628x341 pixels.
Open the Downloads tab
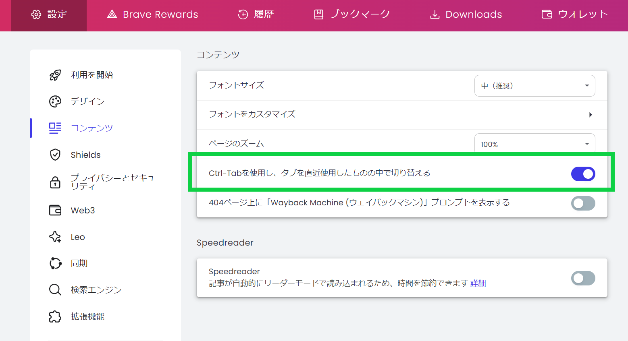466,15
